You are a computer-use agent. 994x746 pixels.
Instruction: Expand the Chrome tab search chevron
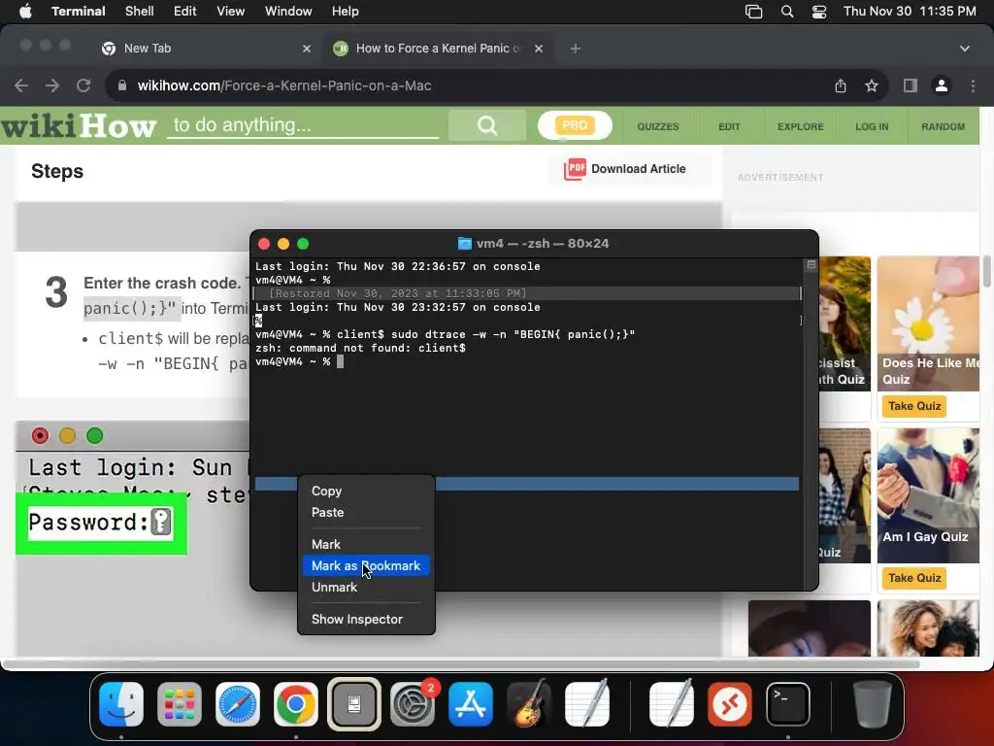pyautogui.click(x=964, y=49)
